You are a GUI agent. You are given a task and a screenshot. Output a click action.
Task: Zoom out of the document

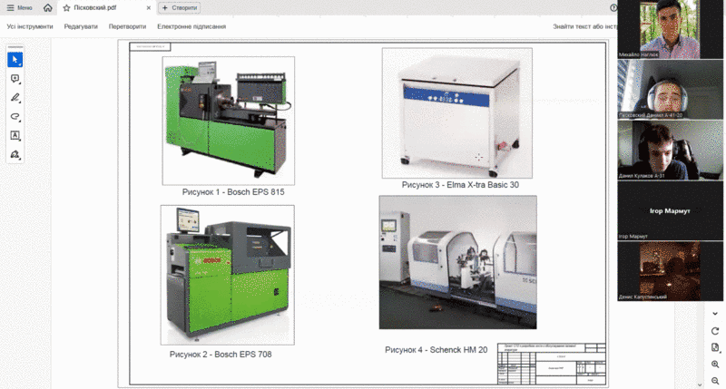click(715, 380)
